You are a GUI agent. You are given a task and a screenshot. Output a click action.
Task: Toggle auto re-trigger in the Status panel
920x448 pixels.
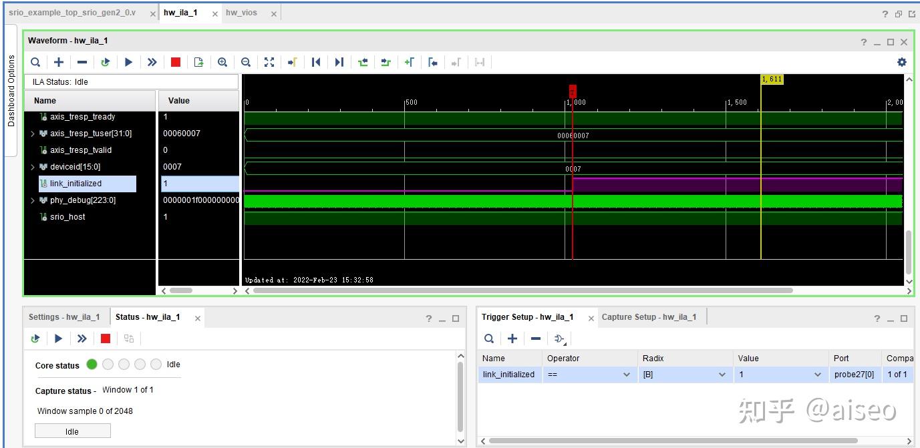coord(35,339)
